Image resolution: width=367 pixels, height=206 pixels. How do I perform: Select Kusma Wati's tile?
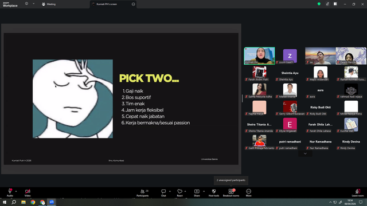point(351,125)
